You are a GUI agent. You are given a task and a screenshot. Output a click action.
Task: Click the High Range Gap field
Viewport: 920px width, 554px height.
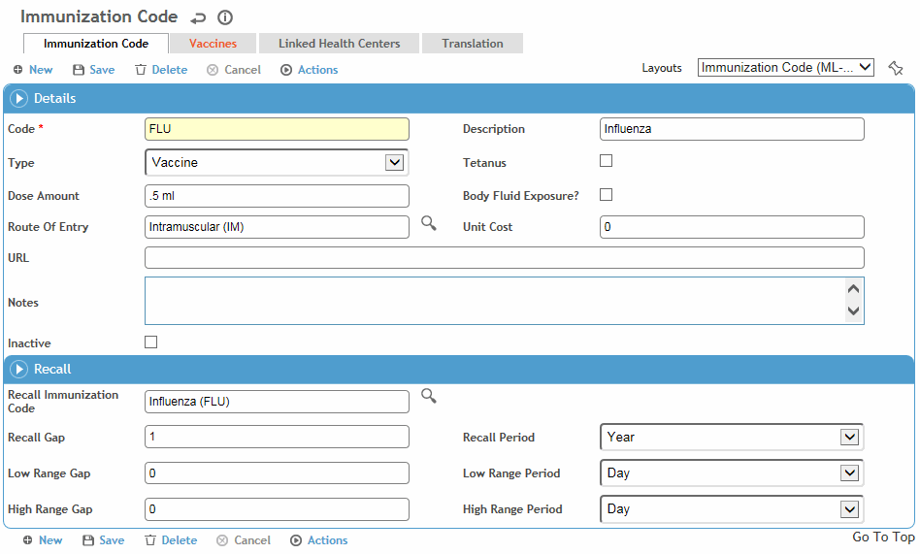277,509
